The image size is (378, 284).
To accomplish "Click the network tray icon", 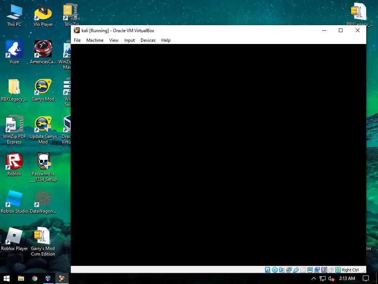I will pos(323,278).
